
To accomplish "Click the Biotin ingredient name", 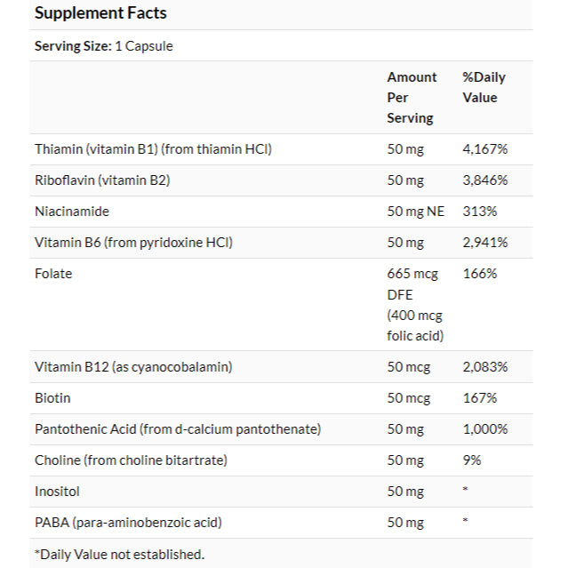I will 52,398.
